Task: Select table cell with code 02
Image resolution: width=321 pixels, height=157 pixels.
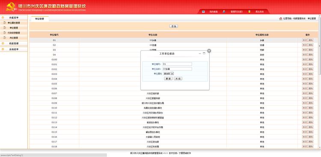Action: pyautogui.click(x=54, y=45)
